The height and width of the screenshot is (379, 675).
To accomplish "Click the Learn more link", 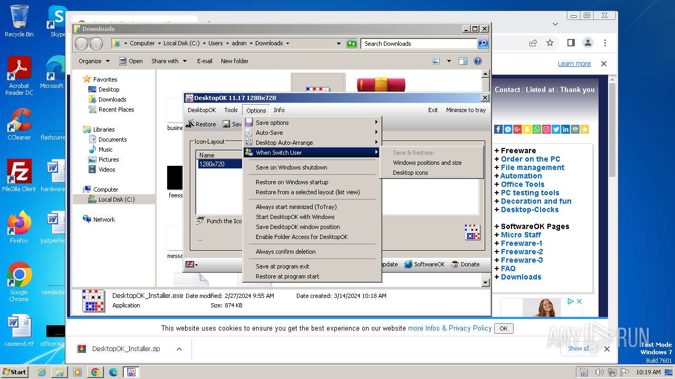I will point(574,64).
